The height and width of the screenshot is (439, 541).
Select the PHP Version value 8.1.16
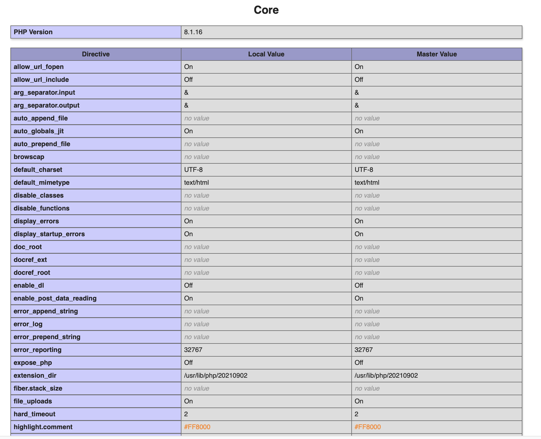(x=193, y=32)
